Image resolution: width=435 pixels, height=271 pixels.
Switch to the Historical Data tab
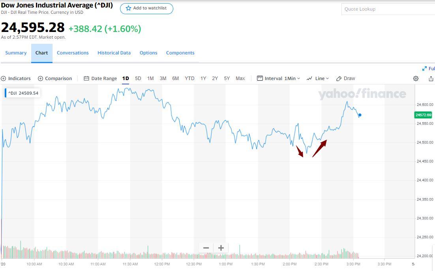point(114,53)
